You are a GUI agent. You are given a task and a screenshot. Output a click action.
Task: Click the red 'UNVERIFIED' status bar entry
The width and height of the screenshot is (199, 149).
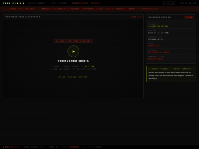[74, 147]
